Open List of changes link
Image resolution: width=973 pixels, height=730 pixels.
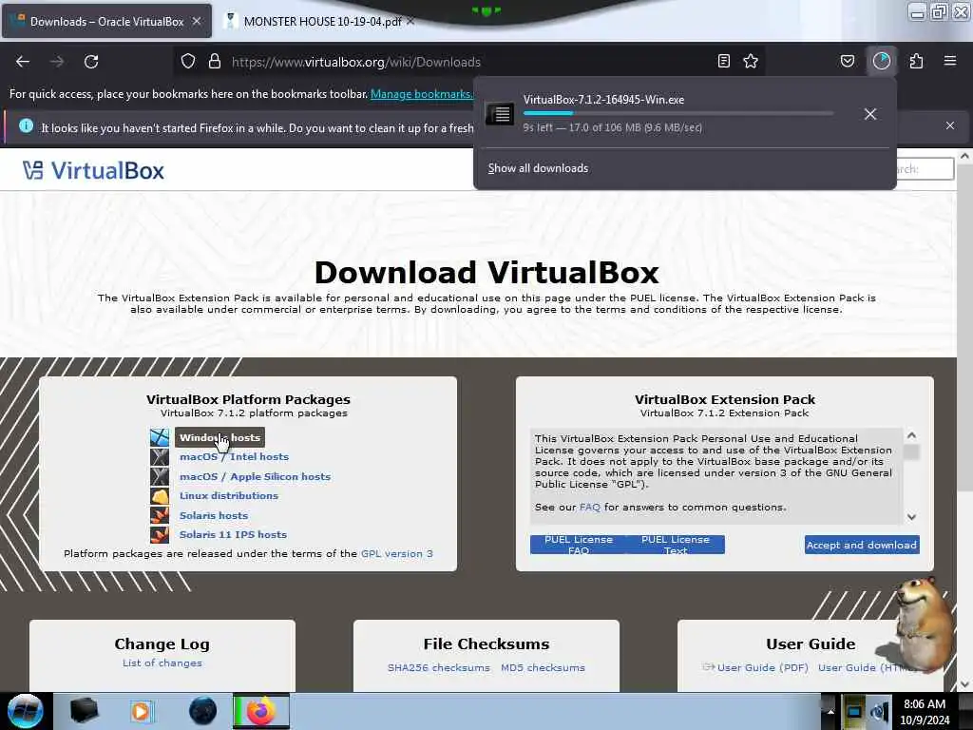click(x=162, y=663)
